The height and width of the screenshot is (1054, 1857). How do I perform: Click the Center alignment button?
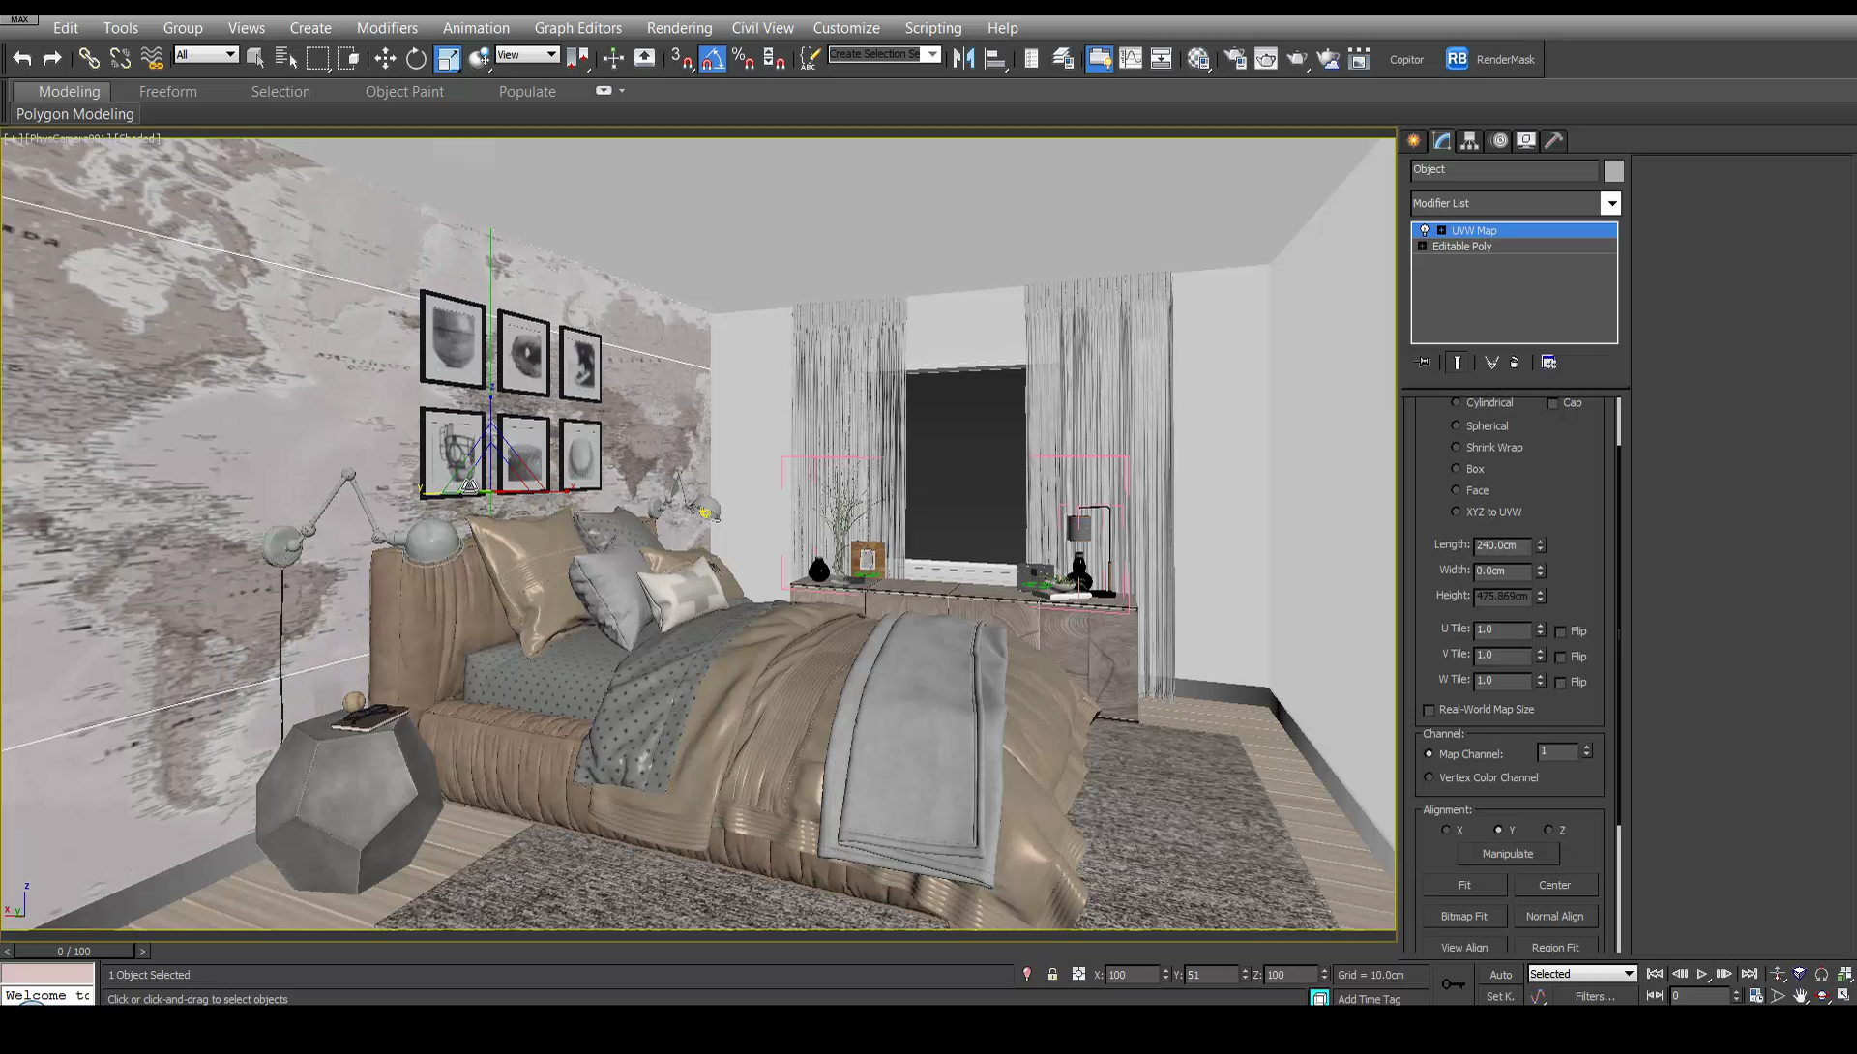[1555, 885]
